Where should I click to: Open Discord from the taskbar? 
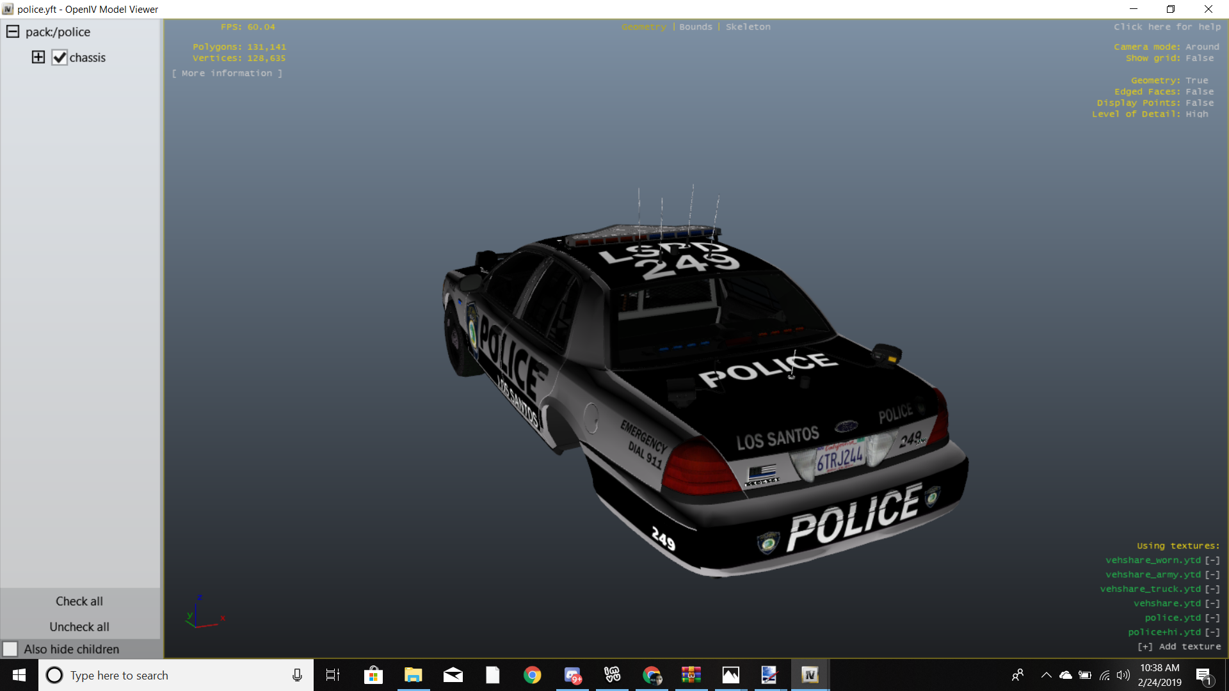(x=572, y=675)
